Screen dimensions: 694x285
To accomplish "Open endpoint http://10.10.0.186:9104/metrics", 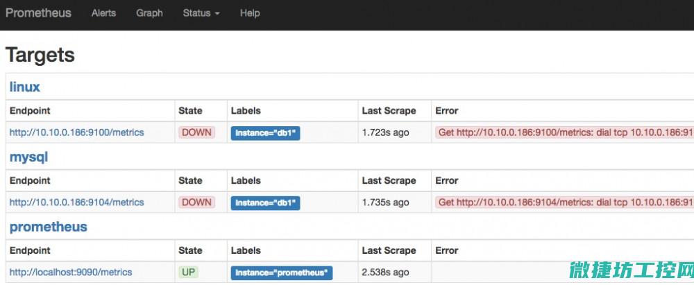I will tap(76, 202).
